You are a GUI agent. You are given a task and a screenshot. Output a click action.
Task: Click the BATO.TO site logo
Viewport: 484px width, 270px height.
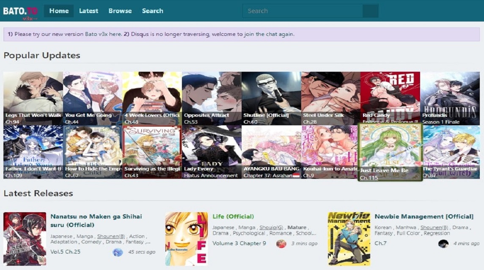(20, 11)
